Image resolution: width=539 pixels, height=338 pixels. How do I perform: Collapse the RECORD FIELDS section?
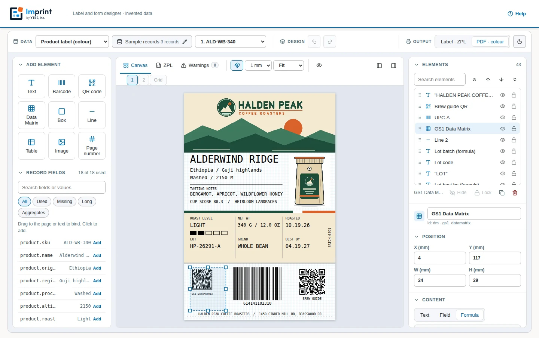pyautogui.click(x=42, y=172)
